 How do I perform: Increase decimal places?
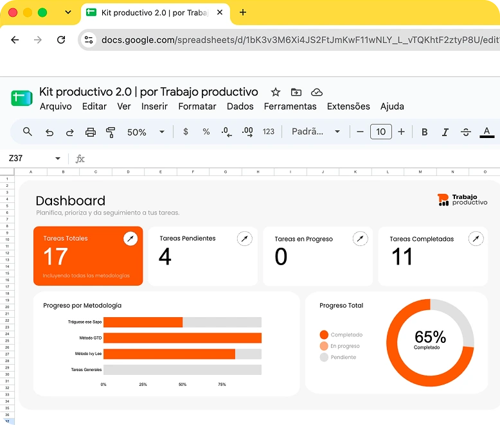(x=247, y=132)
